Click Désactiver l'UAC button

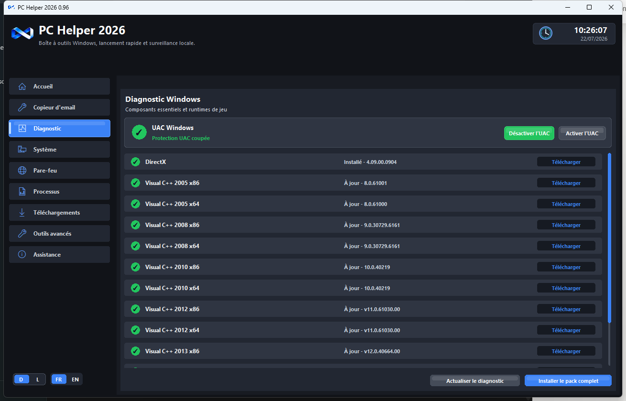(529, 133)
